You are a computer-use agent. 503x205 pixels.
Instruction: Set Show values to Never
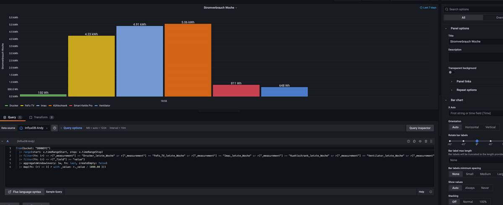tap(485, 188)
